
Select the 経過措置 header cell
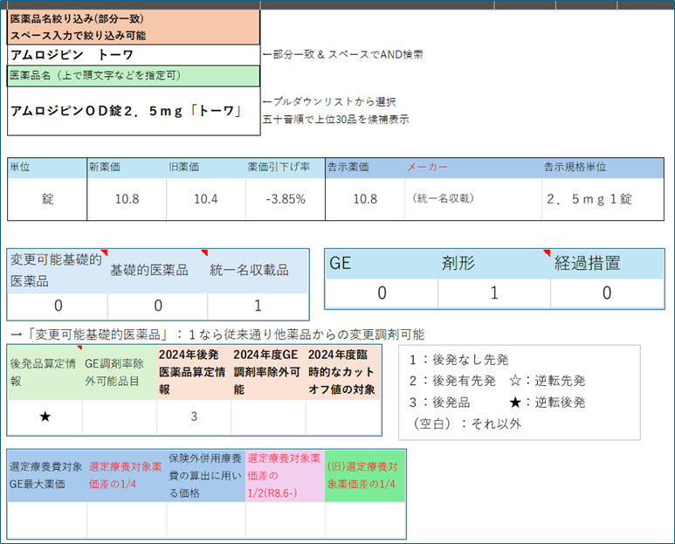[x=607, y=264]
